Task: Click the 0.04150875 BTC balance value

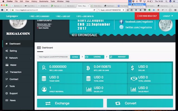Action: coord(102,67)
